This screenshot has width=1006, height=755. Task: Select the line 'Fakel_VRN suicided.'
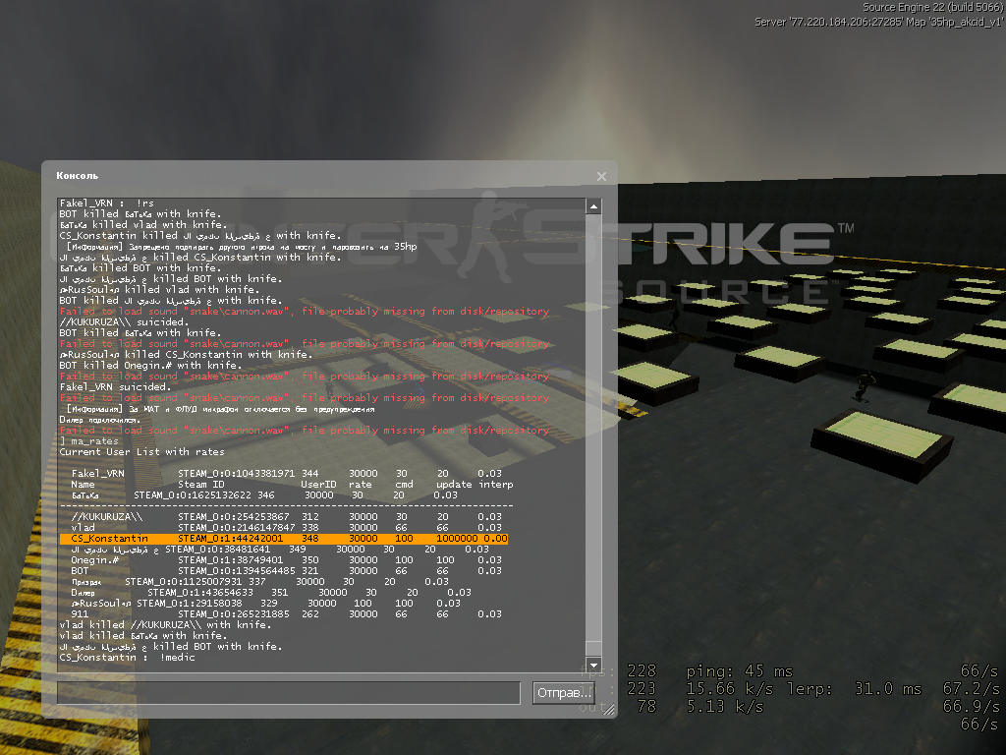tap(116, 387)
